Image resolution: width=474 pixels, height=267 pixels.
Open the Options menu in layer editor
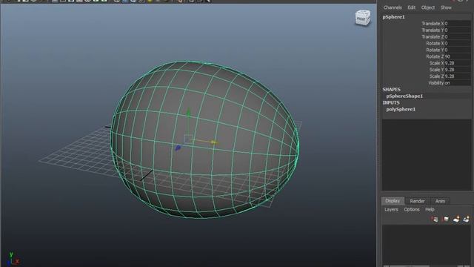412,209
